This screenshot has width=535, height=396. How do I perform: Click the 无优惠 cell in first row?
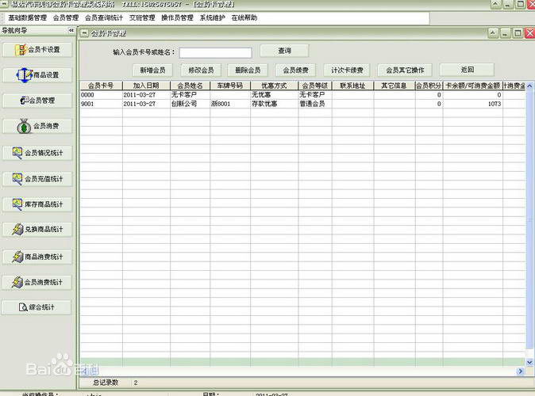pyautogui.click(x=274, y=95)
